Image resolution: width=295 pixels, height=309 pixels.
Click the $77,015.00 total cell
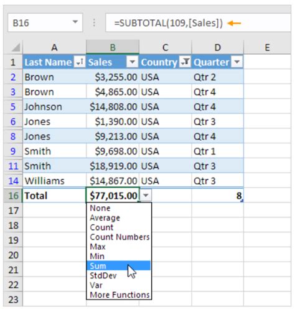[113, 196]
